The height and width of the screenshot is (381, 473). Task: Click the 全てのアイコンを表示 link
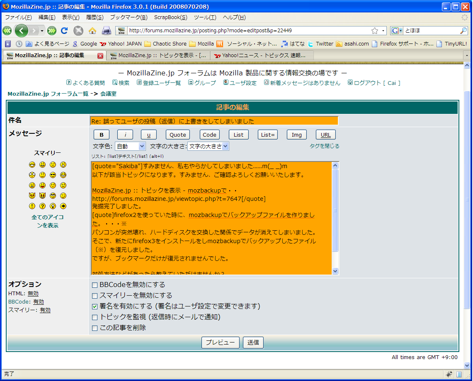pos(47,221)
